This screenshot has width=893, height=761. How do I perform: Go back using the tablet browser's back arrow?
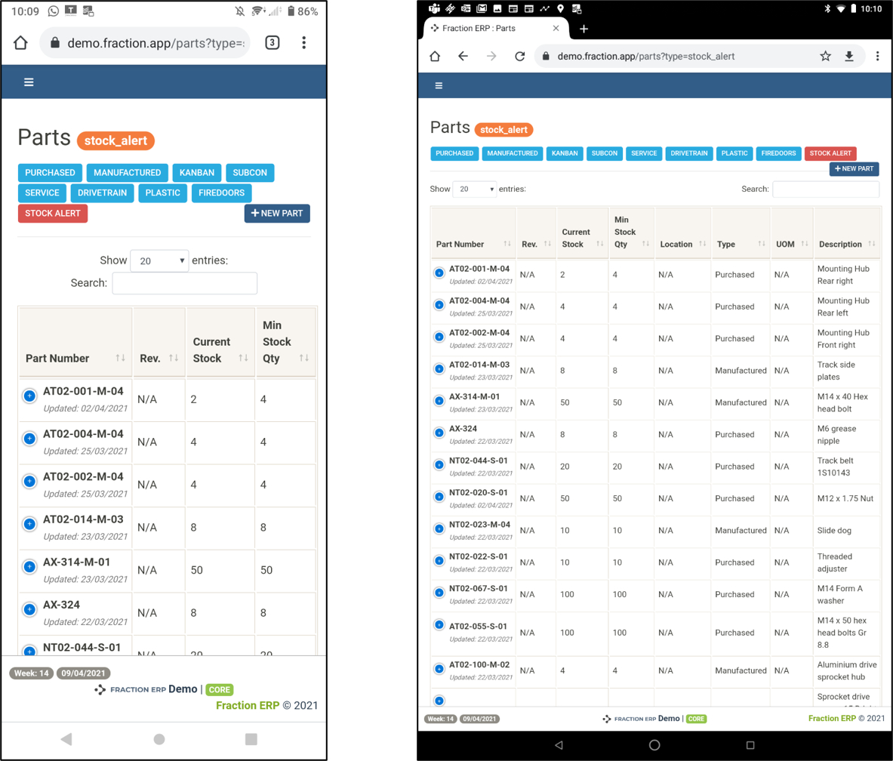click(x=463, y=57)
